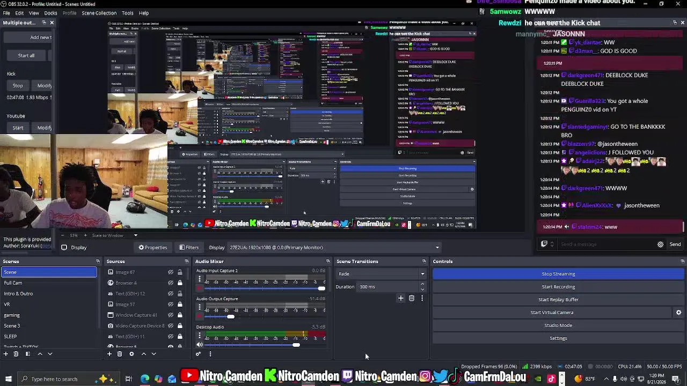Toggle lock on Image 57 source
Image resolution: width=687 pixels, height=386 pixels.
(x=180, y=305)
